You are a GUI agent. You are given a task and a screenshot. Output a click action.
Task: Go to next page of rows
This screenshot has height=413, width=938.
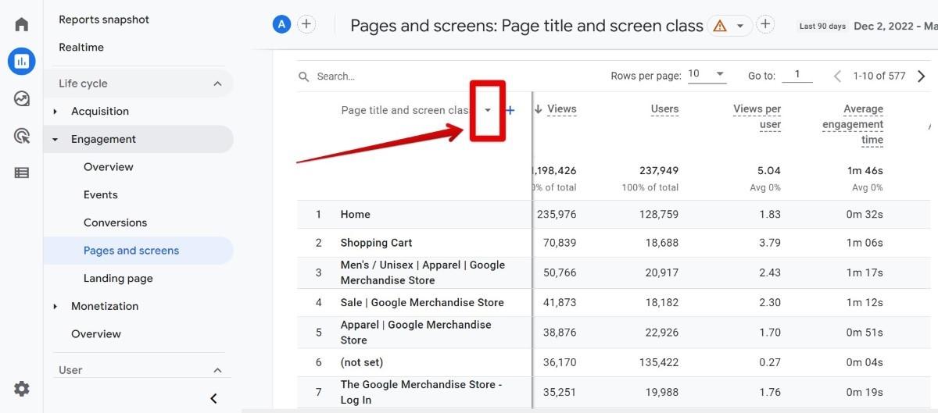pyautogui.click(x=922, y=76)
